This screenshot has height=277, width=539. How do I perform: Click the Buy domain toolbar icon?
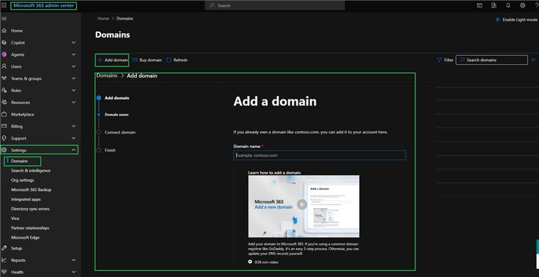click(x=135, y=60)
